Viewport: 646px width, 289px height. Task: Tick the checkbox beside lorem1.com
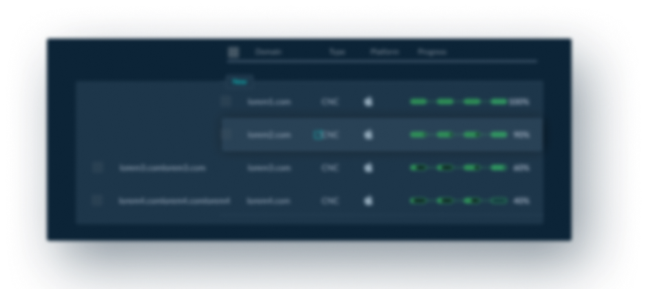click(x=226, y=101)
